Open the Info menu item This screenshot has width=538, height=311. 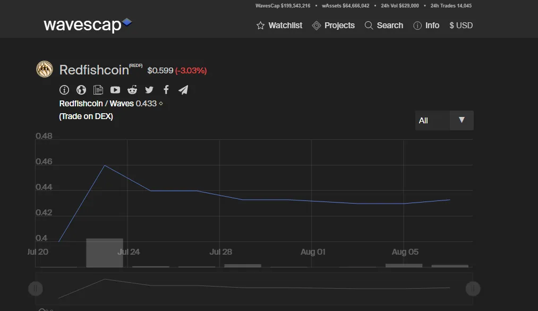tap(432, 26)
